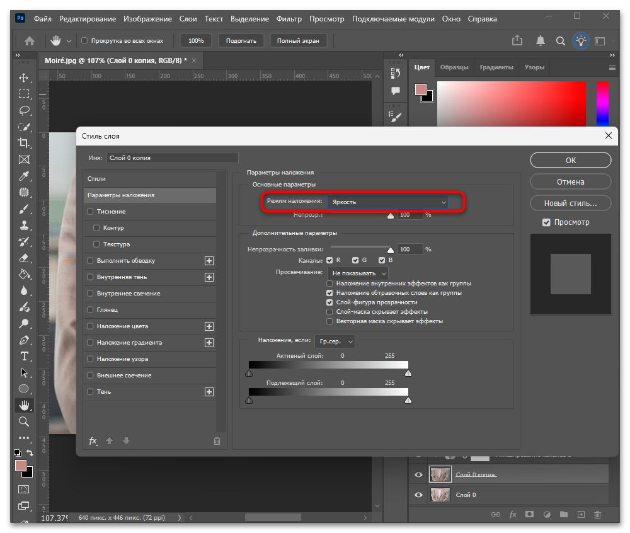This screenshot has width=630, height=533.
Task: Select the Crop tool
Action: [24, 143]
